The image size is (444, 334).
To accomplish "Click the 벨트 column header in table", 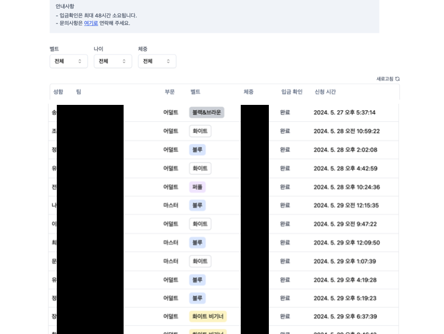I will tap(196, 92).
